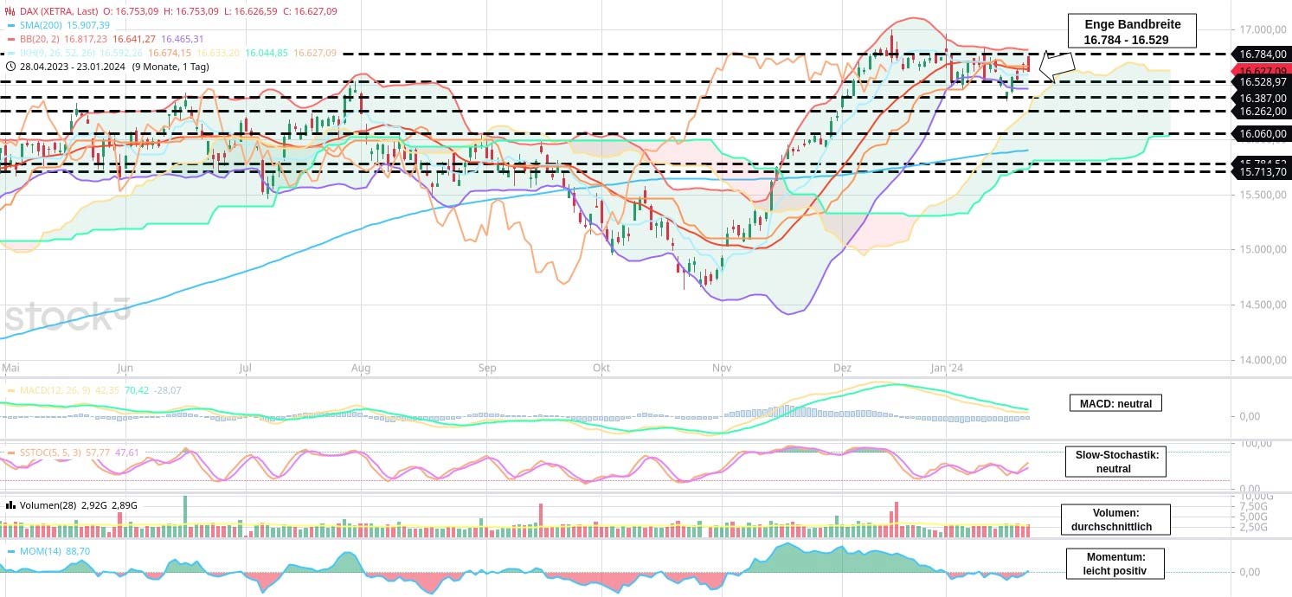Viewport: 1292px width, 597px height.
Task: Select the Volumen(28) indicator label
Action: [x=47, y=504]
